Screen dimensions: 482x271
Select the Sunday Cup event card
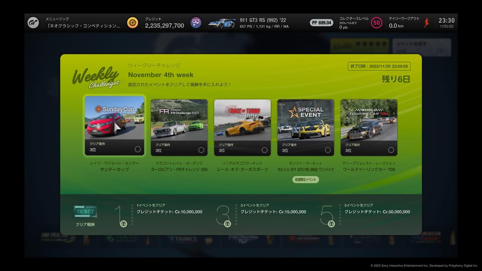[114, 125]
